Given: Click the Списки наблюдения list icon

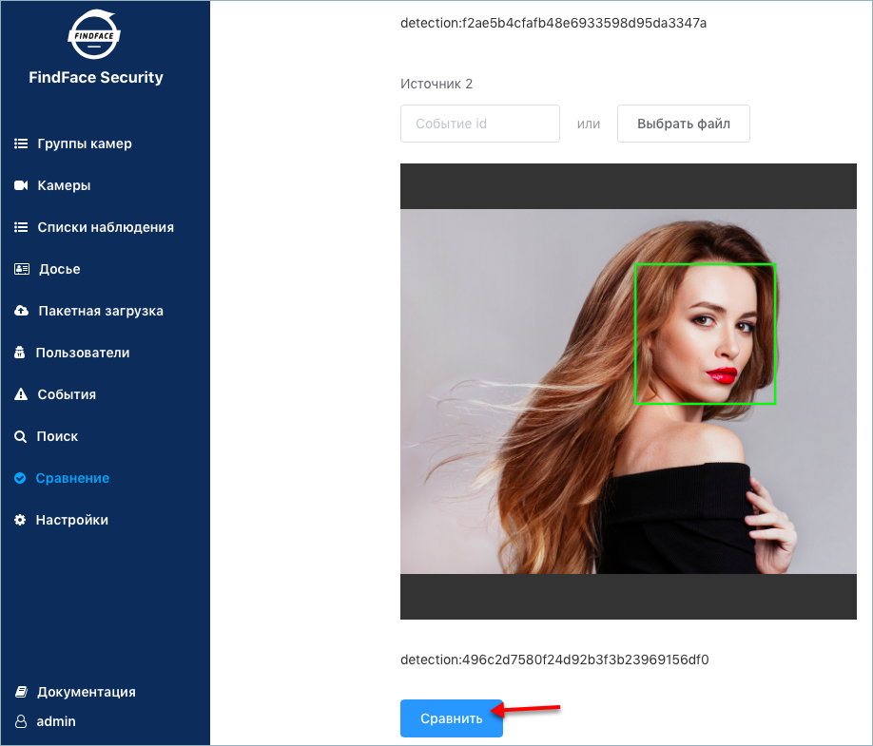Looking at the screenshot, I should point(21,227).
